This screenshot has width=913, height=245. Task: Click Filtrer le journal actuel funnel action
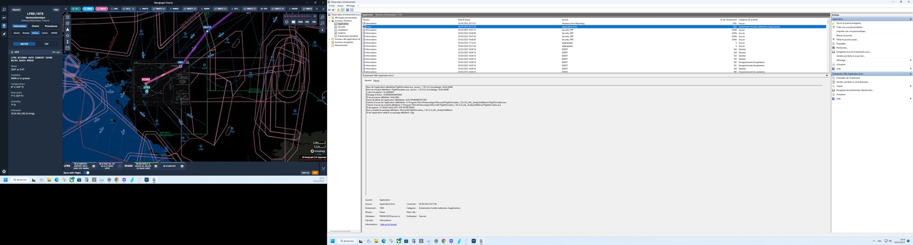(847, 39)
